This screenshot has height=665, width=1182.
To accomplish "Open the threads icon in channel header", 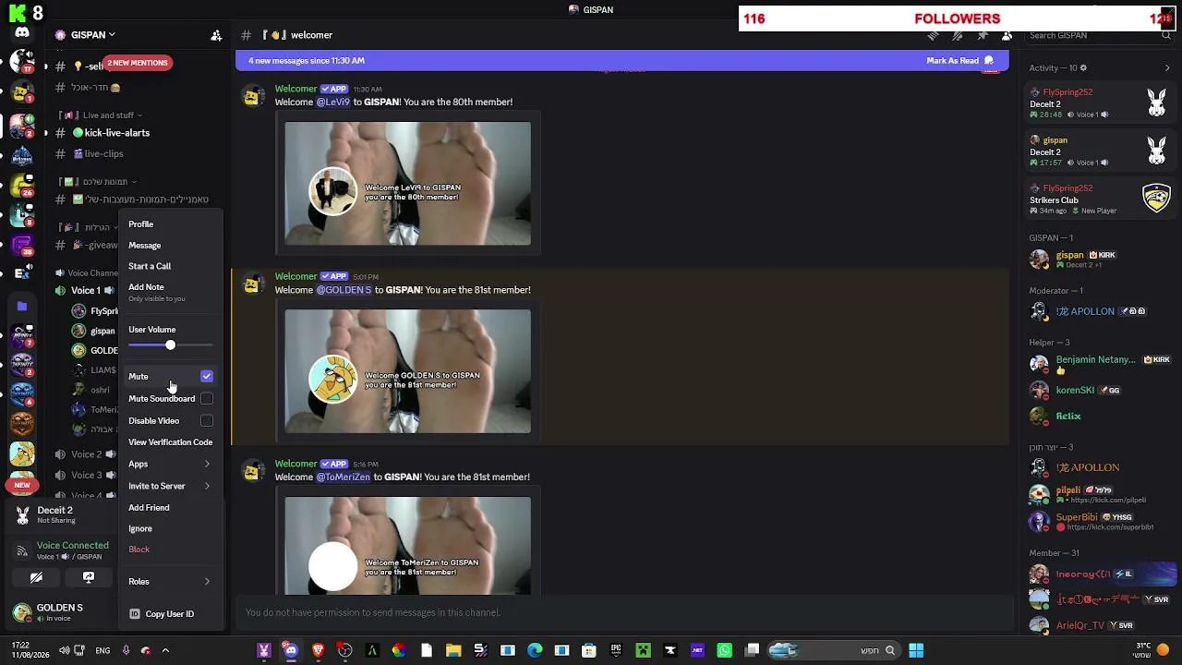I will point(933,35).
